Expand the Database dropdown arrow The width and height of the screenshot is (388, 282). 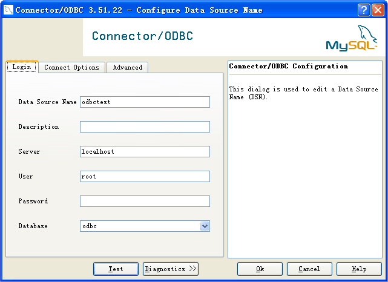coord(205,226)
